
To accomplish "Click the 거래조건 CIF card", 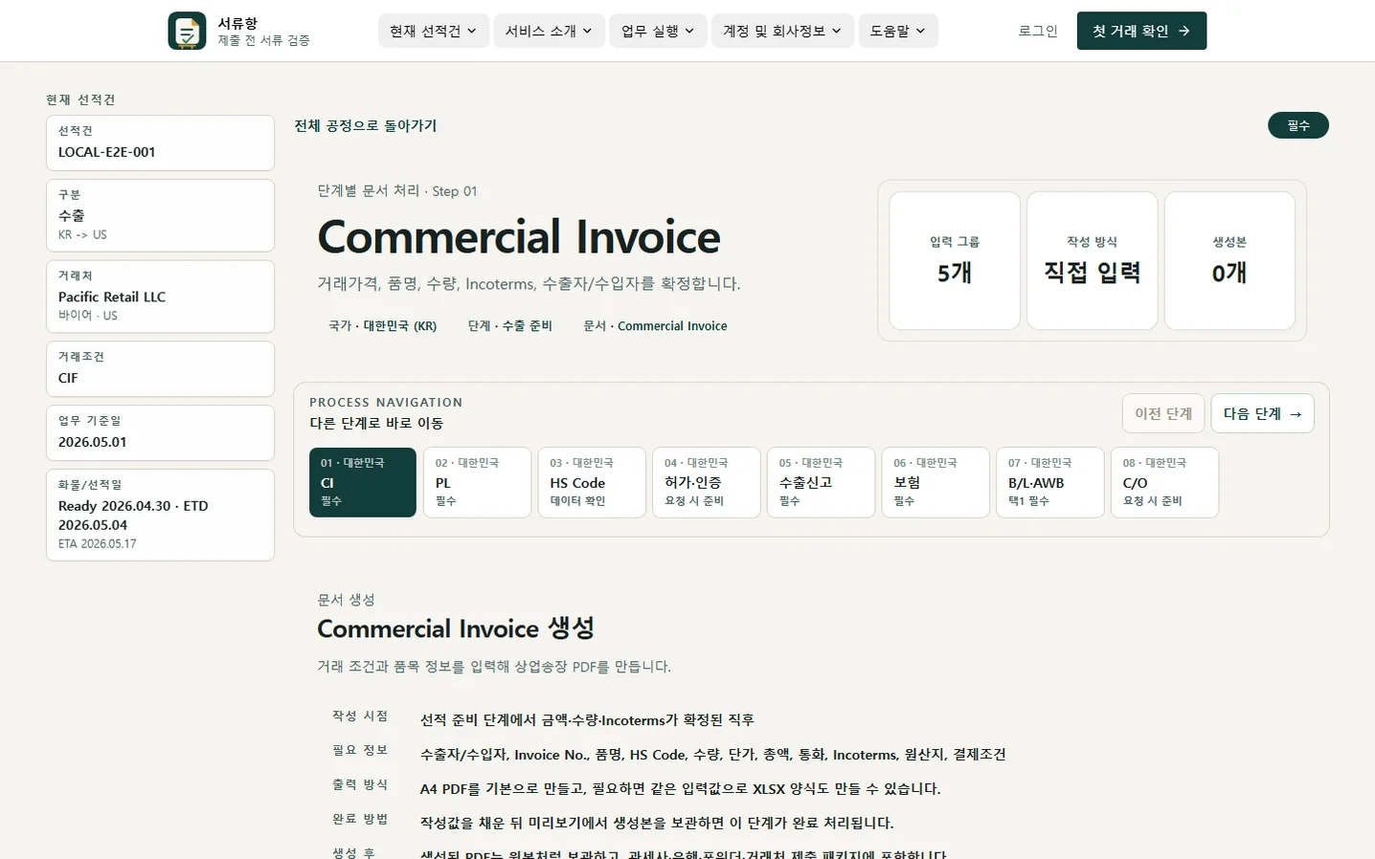I will 160,368.
